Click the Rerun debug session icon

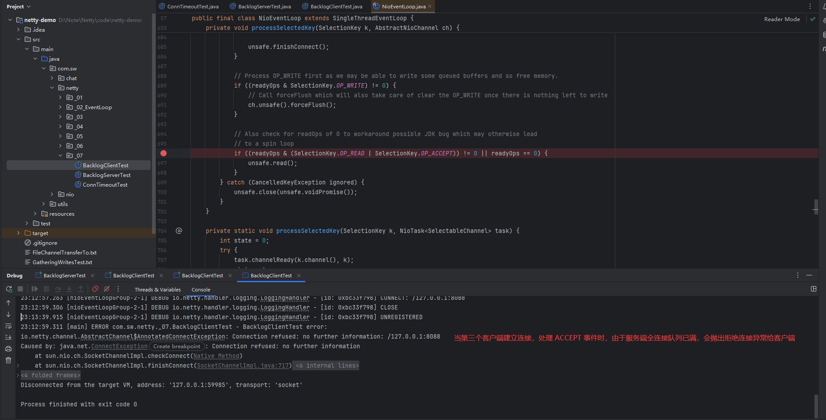[x=9, y=289]
